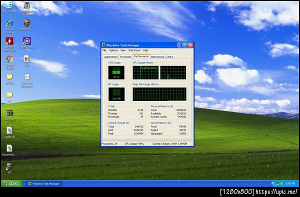Select the curlib.dll file icon
The image size is (300, 197).
click(x=9, y=132)
